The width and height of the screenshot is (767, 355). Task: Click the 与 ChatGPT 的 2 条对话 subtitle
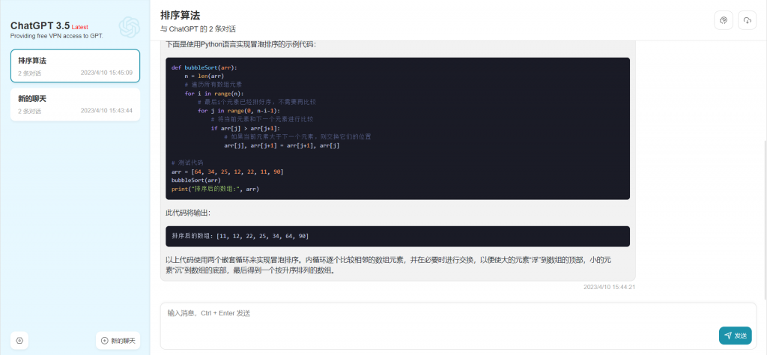tap(198, 29)
